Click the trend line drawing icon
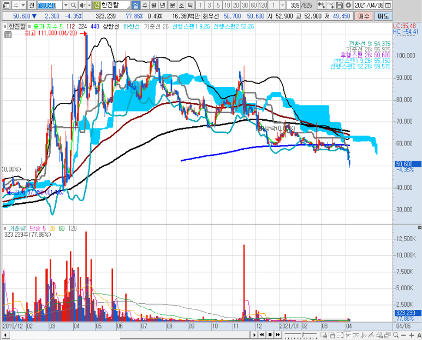Screen dimensions: 422x340 356,335
